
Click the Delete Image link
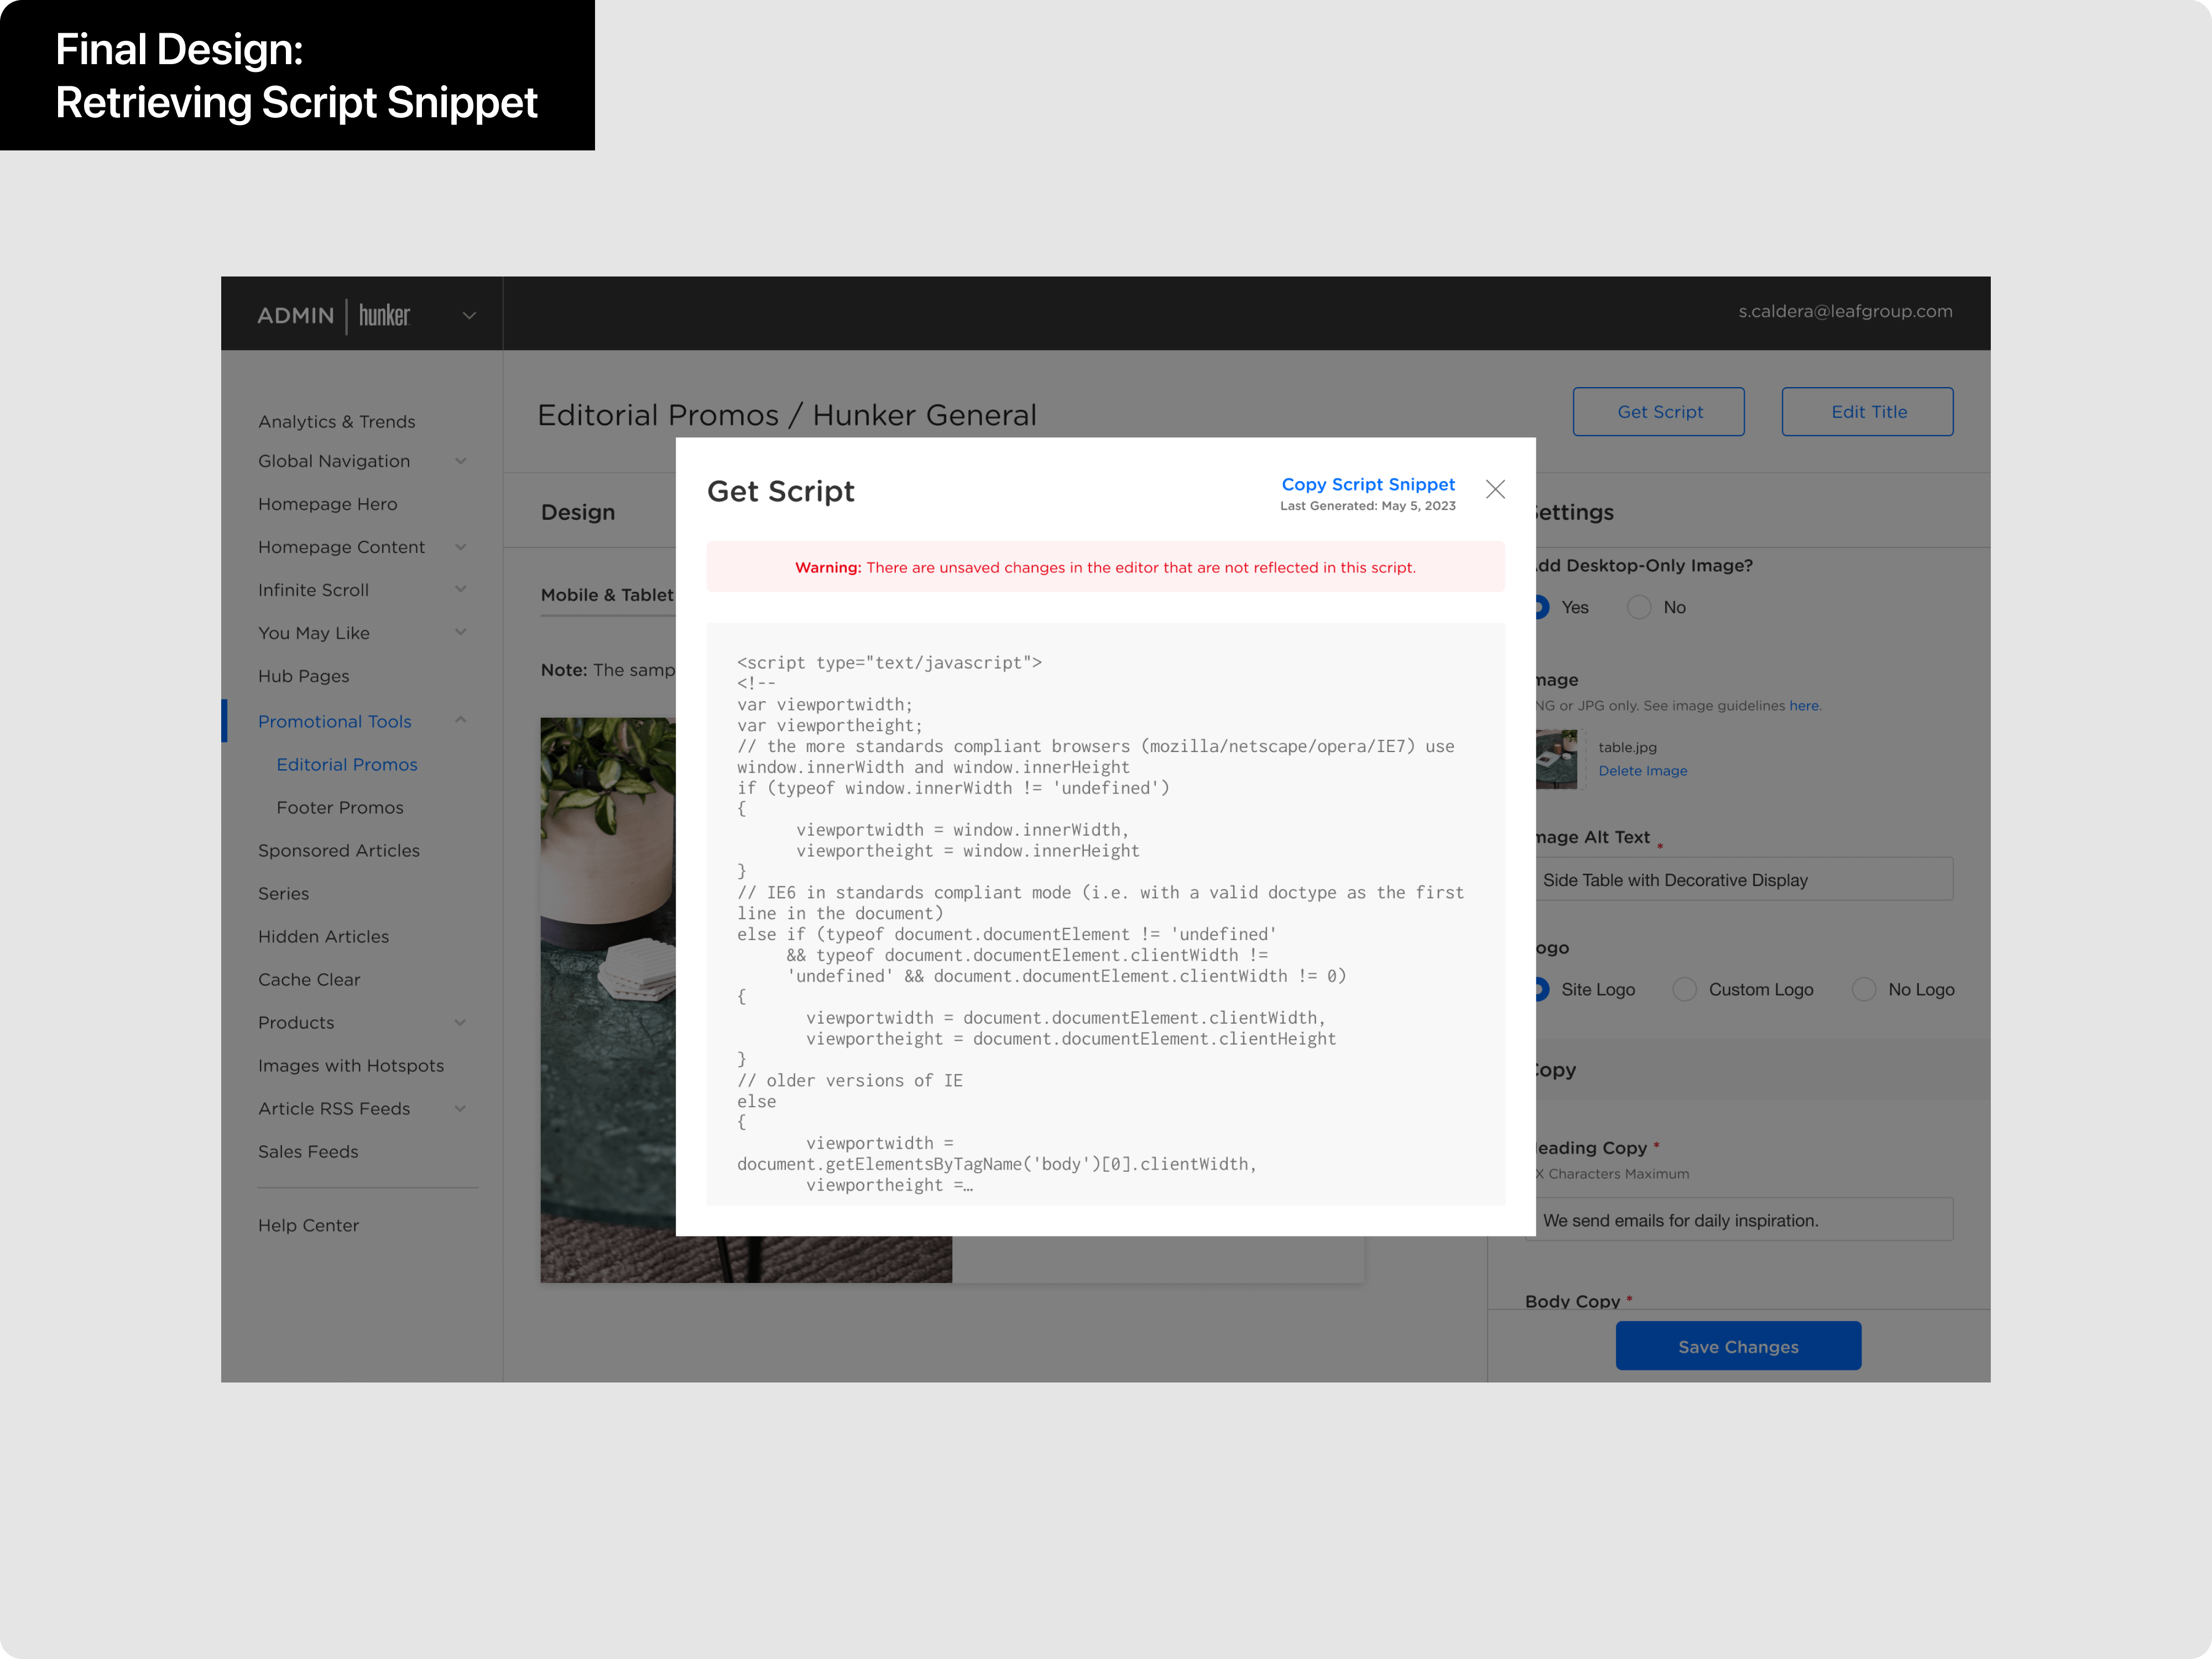pos(1642,771)
